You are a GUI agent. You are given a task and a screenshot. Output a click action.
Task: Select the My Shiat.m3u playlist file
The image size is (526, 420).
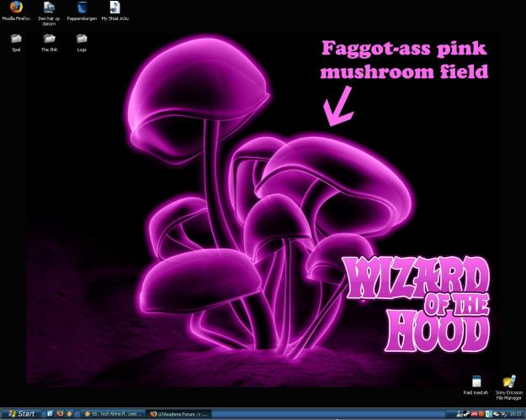[x=114, y=9]
